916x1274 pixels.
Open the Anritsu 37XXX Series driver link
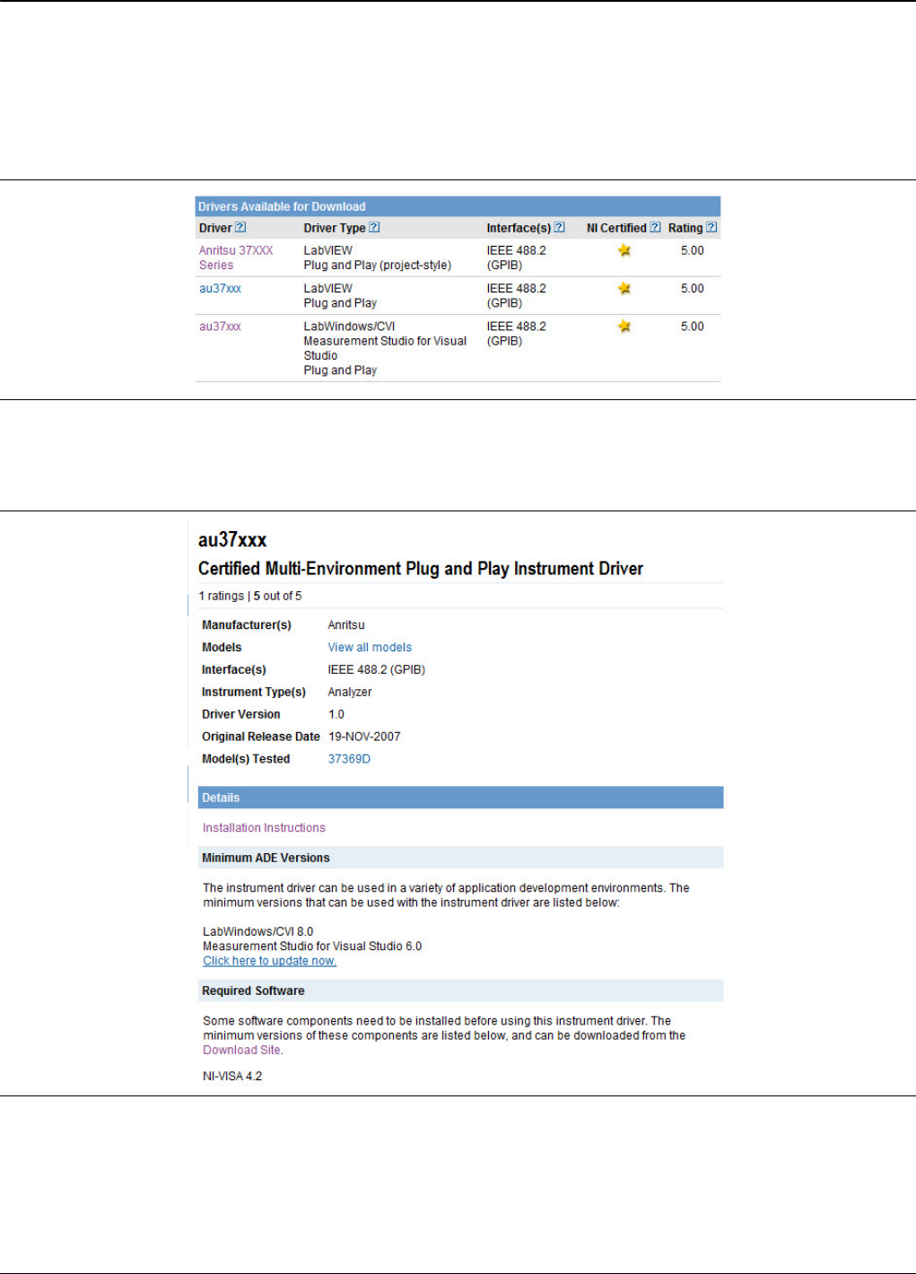coord(236,257)
